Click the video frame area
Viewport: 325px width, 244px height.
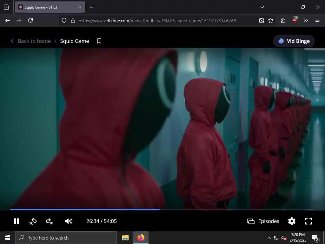point(162,128)
